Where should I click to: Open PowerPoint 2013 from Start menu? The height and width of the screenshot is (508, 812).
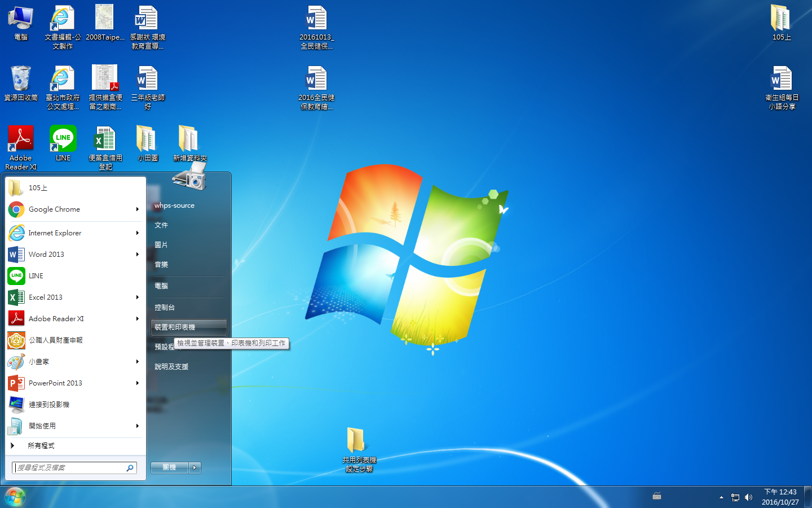(55, 383)
